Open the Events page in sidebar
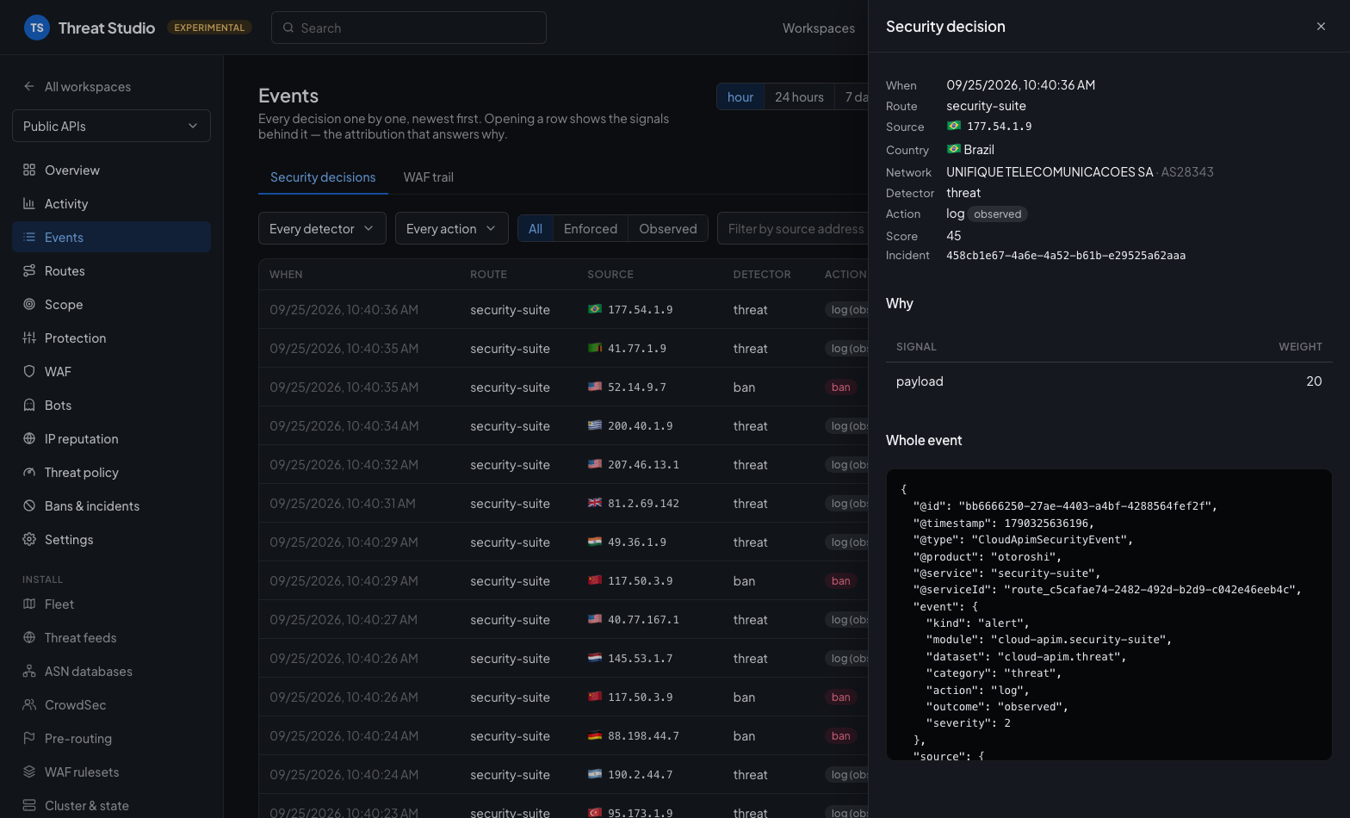This screenshot has width=1350, height=818. (111, 237)
